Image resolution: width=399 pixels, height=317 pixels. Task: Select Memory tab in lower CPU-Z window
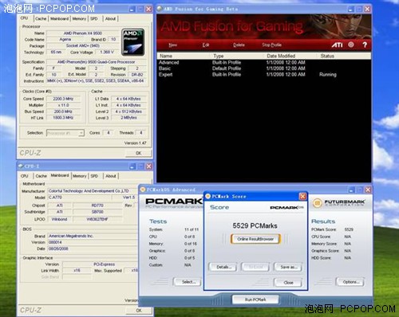pyautogui.click(x=80, y=176)
